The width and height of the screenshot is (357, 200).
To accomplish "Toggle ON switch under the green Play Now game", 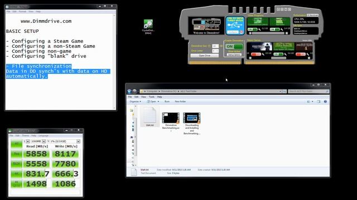I will tap(278, 54).
